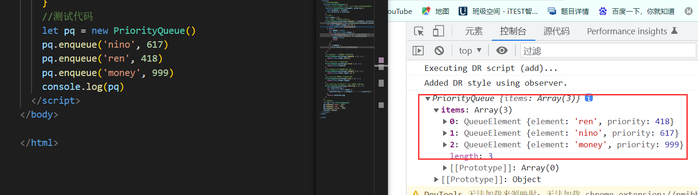Image resolution: width=698 pixels, height=195 pixels.
Task: Click the pq.enqueue('money', 999) line
Action: 108,73
